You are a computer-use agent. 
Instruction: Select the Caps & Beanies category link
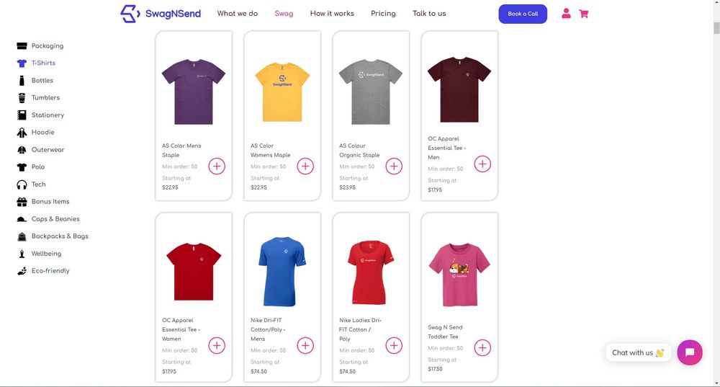click(x=55, y=219)
